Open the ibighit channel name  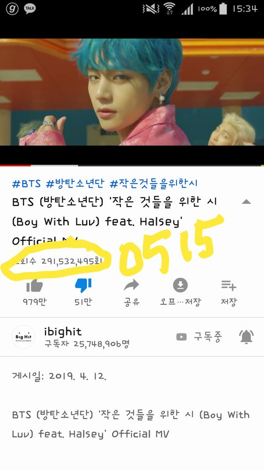click(x=63, y=332)
